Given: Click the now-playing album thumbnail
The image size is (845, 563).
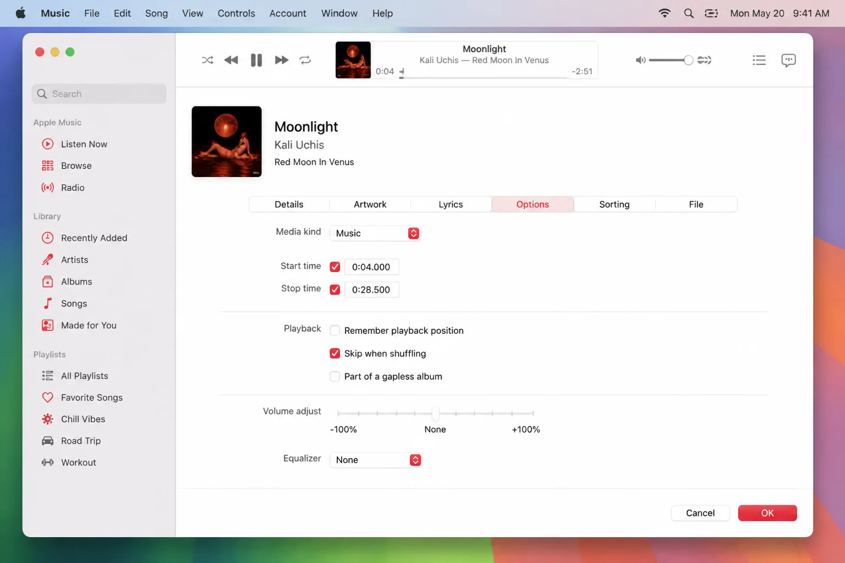Looking at the screenshot, I should tap(353, 60).
